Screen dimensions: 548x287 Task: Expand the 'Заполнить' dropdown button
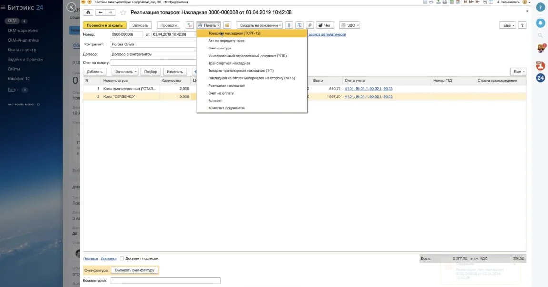[126, 72]
